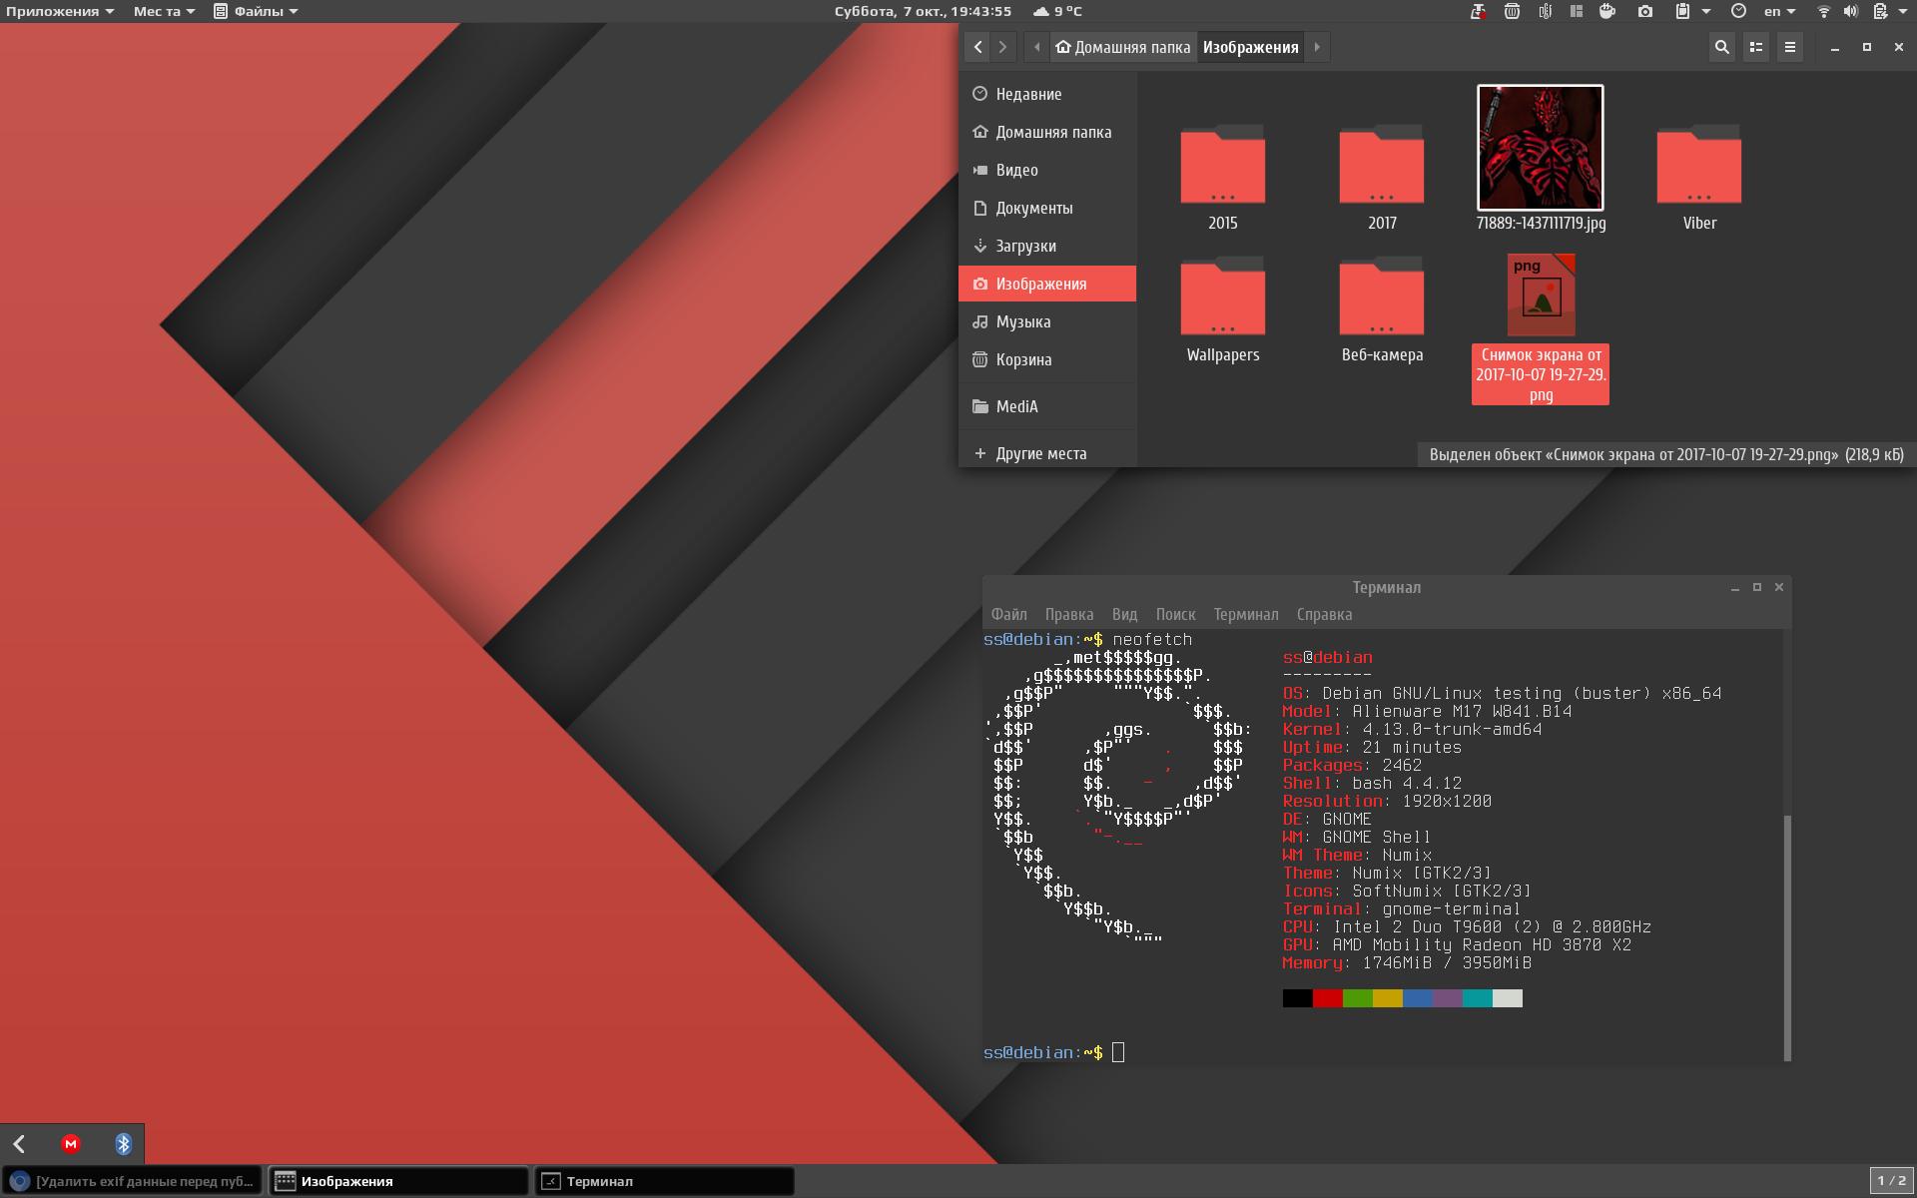The height and width of the screenshot is (1198, 1917).
Task: Click the 1 / 2 workspace switcher
Action: (1891, 1181)
